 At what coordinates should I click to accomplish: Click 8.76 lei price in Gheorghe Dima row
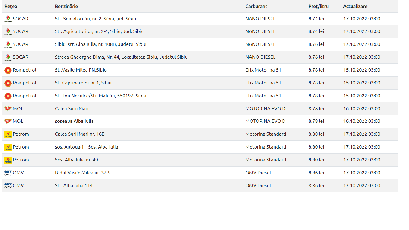(316, 57)
